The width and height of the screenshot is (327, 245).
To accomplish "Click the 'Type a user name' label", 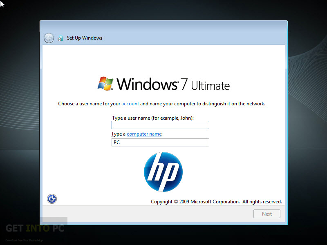I will click(153, 118).
